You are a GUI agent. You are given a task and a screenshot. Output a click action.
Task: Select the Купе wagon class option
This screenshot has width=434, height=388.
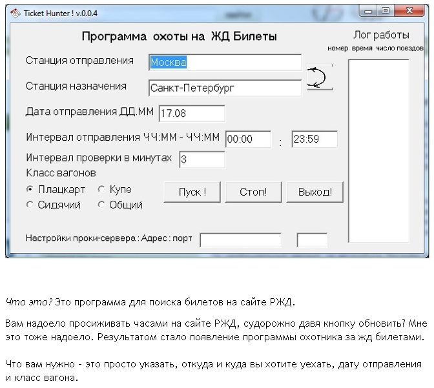click(x=101, y=190)
